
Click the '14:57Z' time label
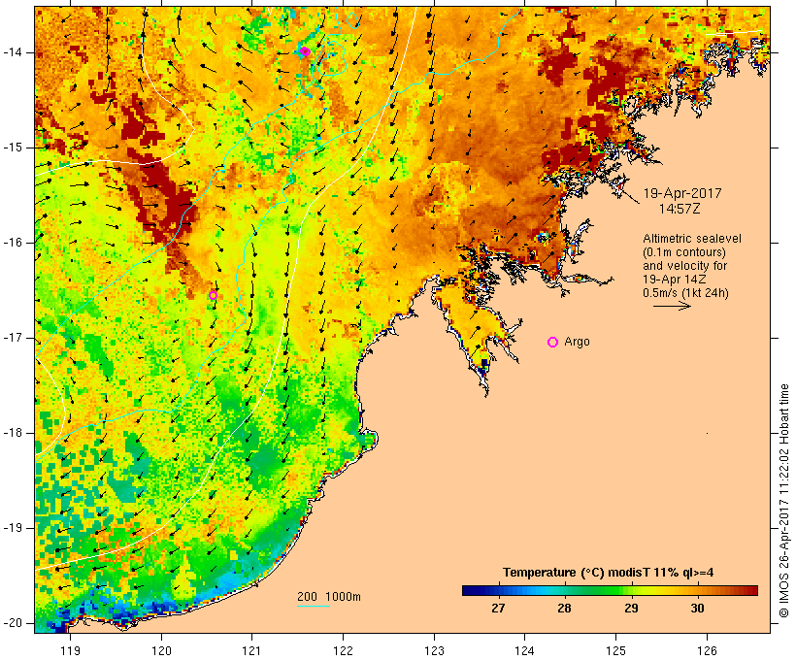[680, 209]
